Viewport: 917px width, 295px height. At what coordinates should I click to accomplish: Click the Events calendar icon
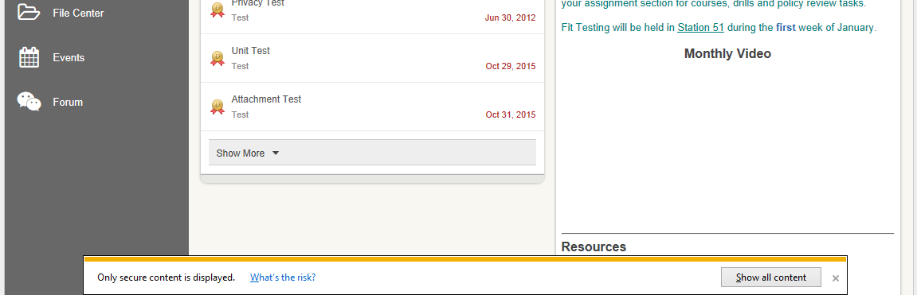(29, 57)
